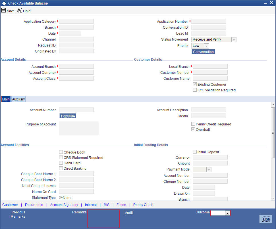Click the Conversation ID field
The height and width of the screenshot is (229, 276).
pos(209,27)
